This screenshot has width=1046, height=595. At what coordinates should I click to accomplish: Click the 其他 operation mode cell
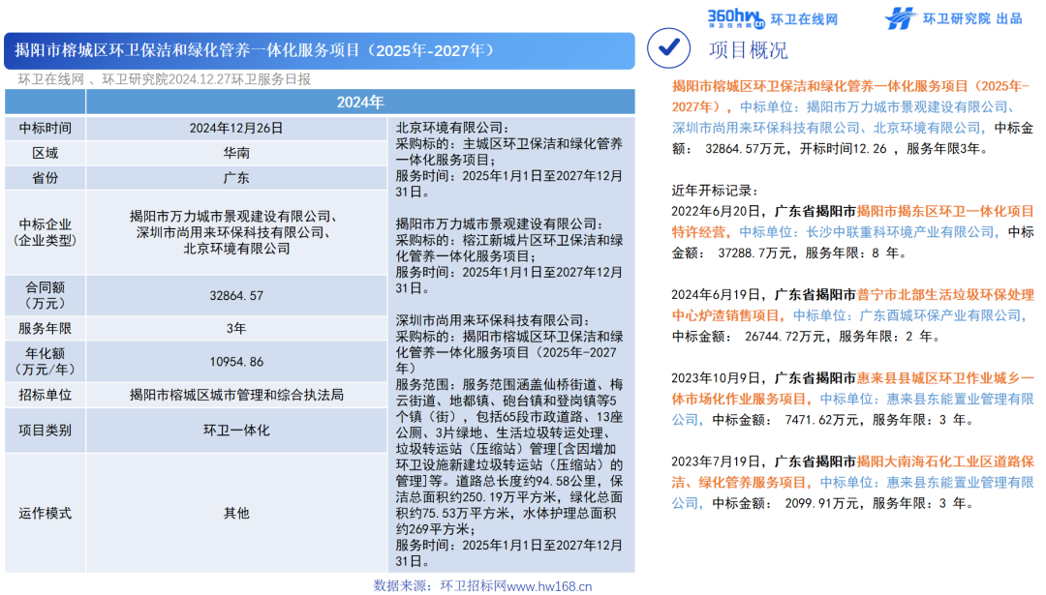pyautogui.click(x=236, y=513)
